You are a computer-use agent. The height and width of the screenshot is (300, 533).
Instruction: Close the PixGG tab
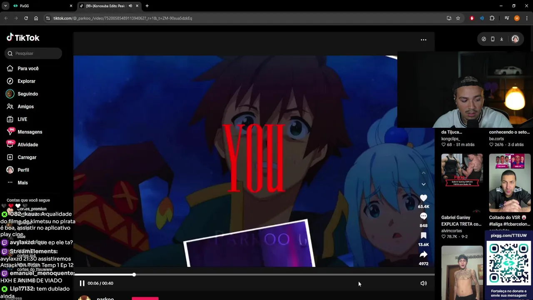coord(71,6)
